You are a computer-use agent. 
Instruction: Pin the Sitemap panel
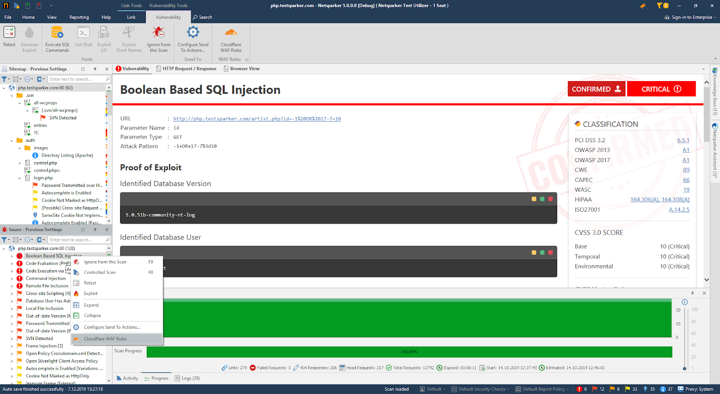[x=95, y=69]
